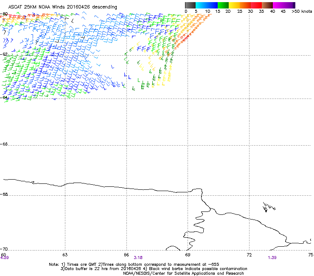Click the longitude label '69'
The image size is (314, 276).
pyautogui.click(x=188, y=255)
